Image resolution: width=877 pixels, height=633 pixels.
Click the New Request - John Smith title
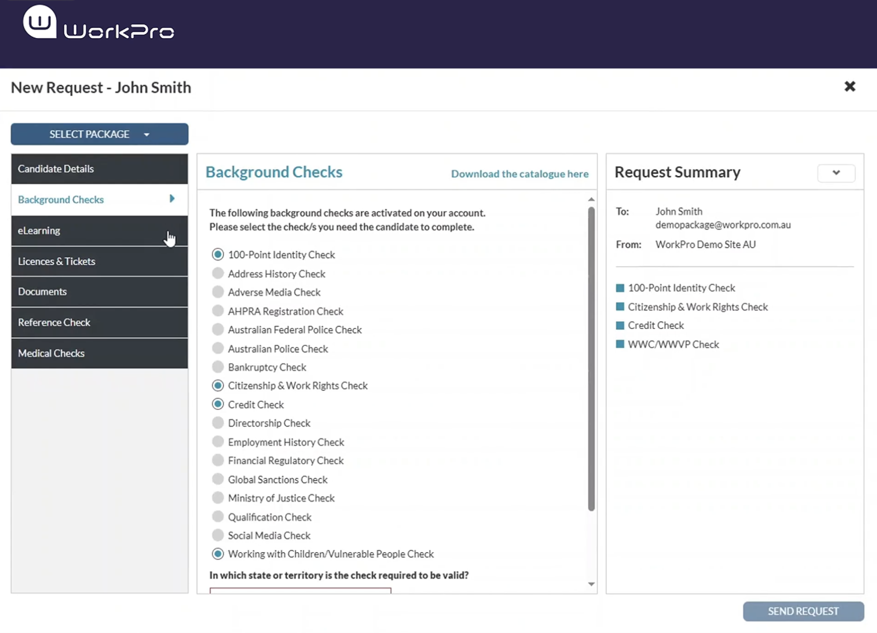click(x=101, y=88)
